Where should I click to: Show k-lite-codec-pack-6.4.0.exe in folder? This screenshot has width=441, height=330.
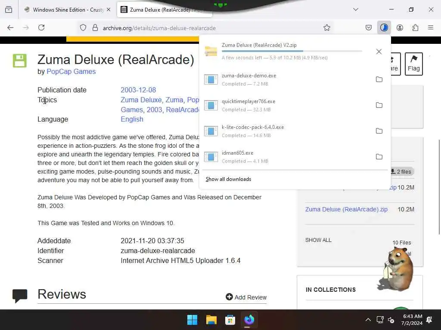[379, 131]
